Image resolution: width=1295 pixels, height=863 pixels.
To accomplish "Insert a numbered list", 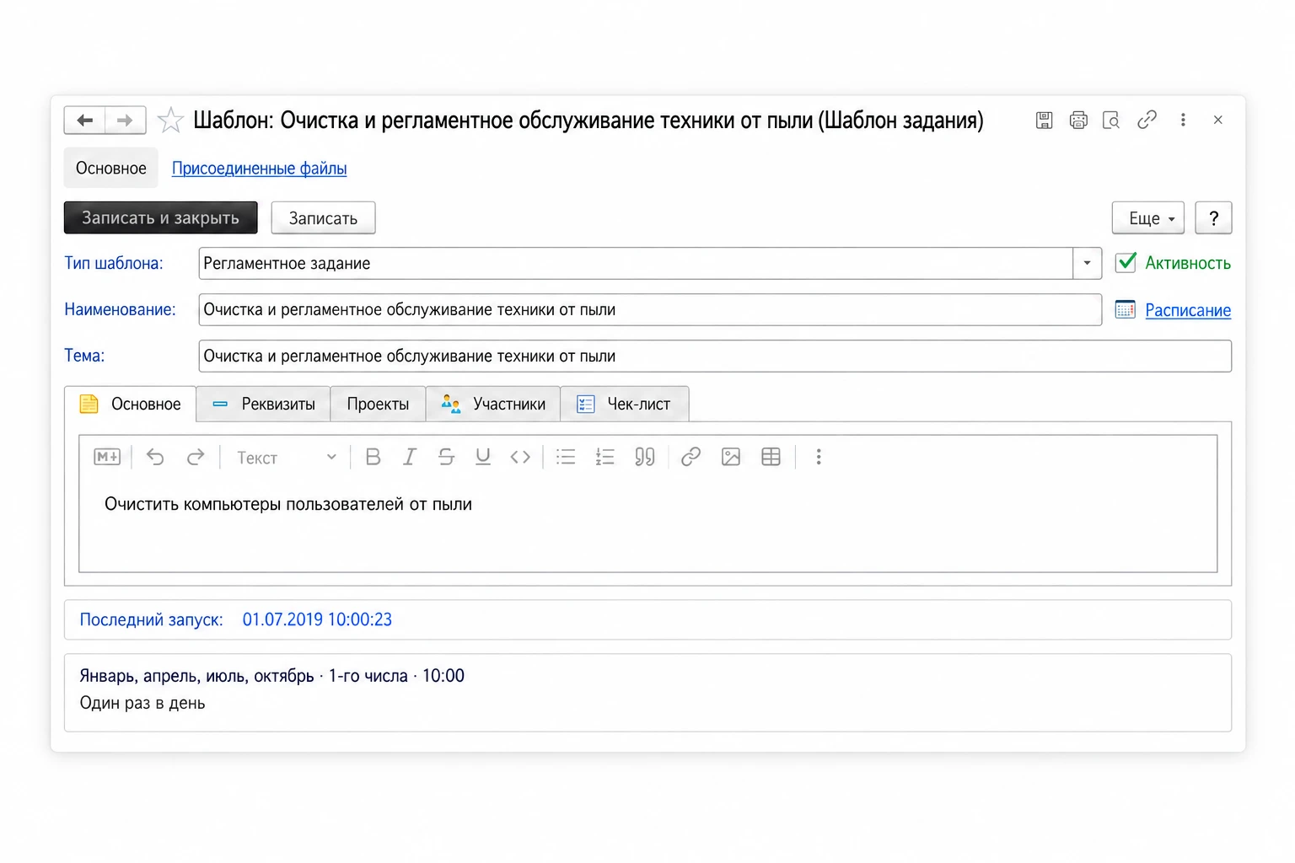I will 605,457.
